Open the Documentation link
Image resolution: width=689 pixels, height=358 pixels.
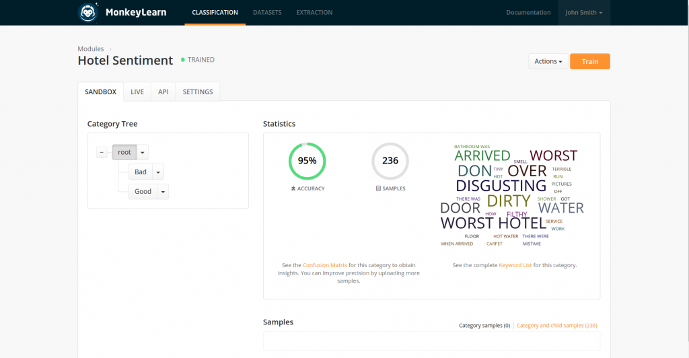[528, 13]
